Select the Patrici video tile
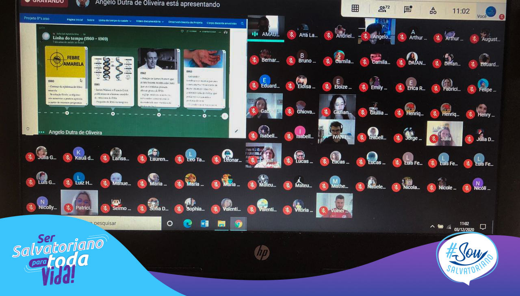The image size is (520, 296). click(80, 202)
